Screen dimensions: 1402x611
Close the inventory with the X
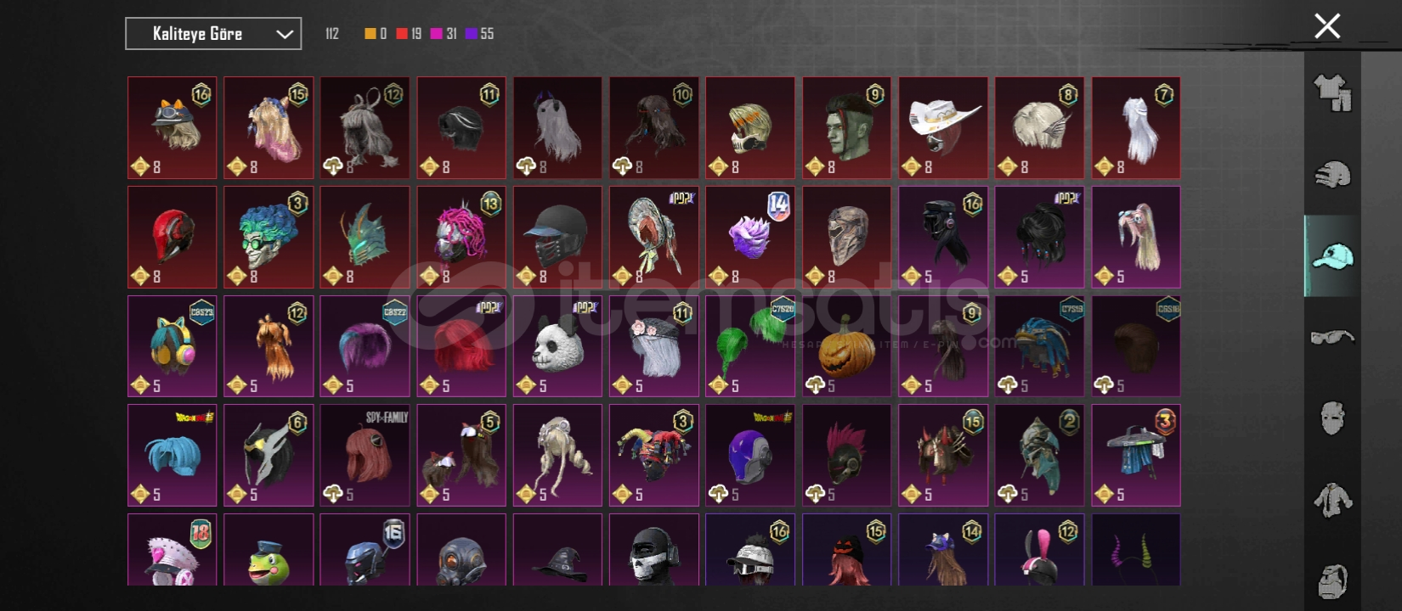pyautogui.click(x=1327, y=26)
